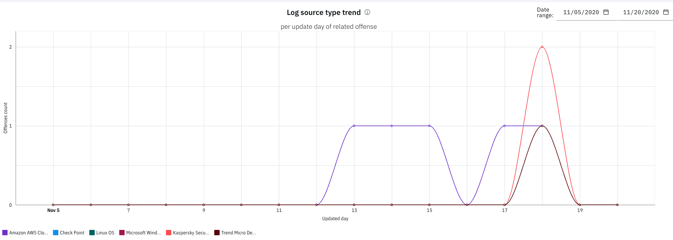Click the info icon beside Log source type trend

(368, 12)
